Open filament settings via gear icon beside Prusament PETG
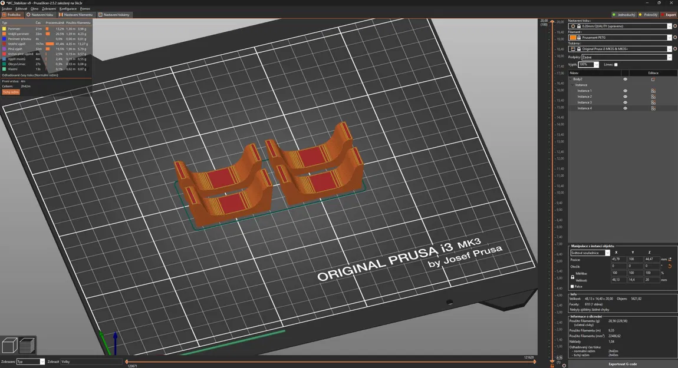678x368 pixels. [675, 38]
